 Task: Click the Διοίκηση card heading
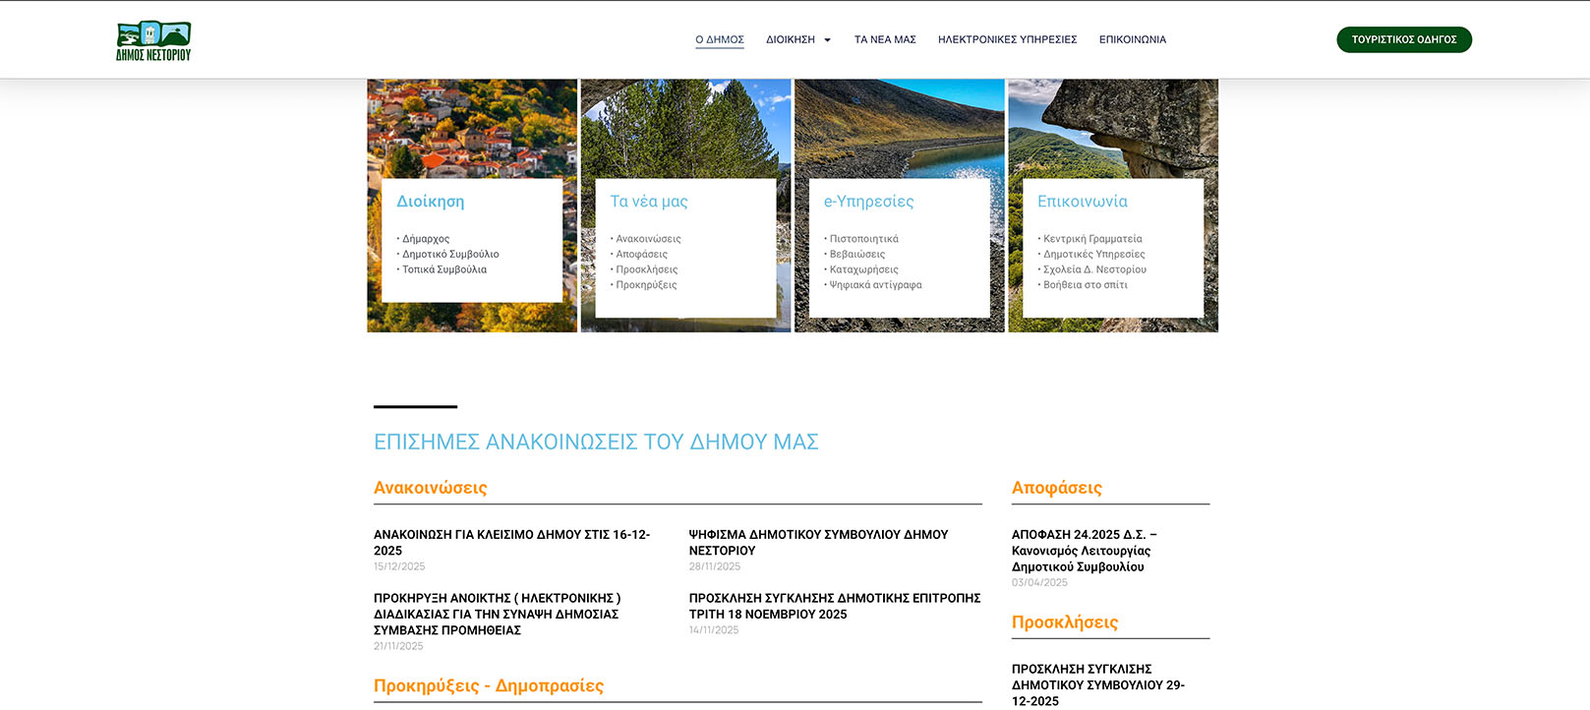coord(430,202)
